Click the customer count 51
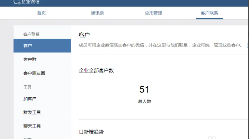 tap(144, 89)
